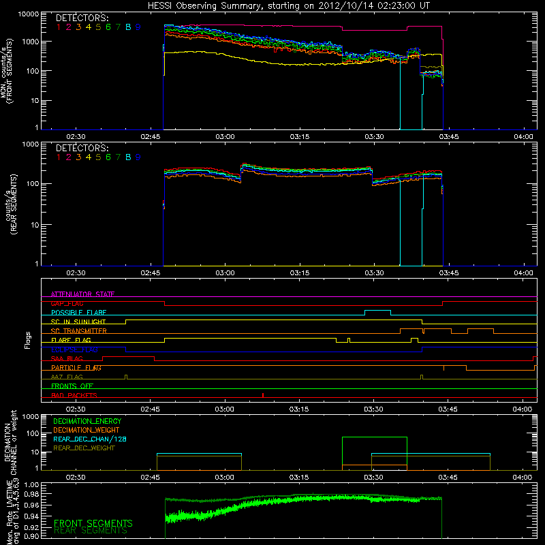Select the PARTICLE_FLAG label

click(x=76, y=368)
